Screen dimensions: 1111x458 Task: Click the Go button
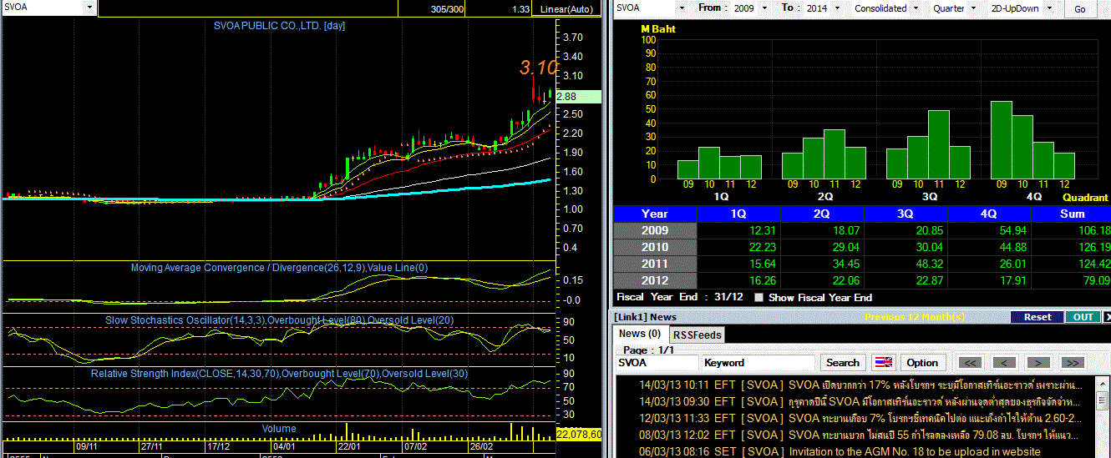1080,9
